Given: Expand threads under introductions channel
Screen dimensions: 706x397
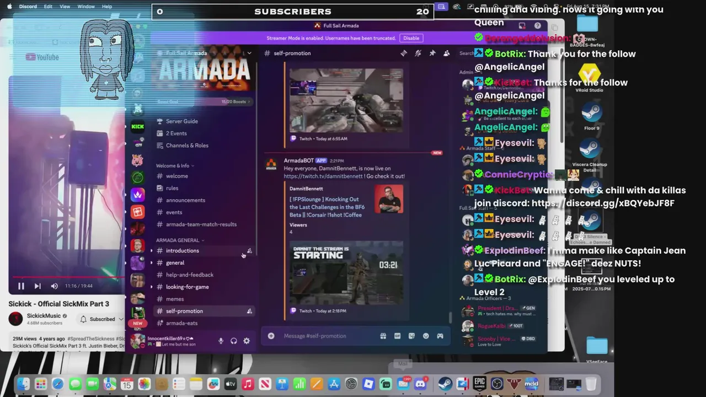Looking at the screenshot, I should [x=152, y=251].
